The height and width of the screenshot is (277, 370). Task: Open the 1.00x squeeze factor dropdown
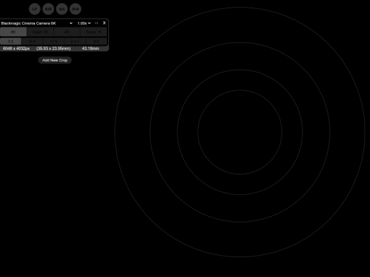pos(84,23)
